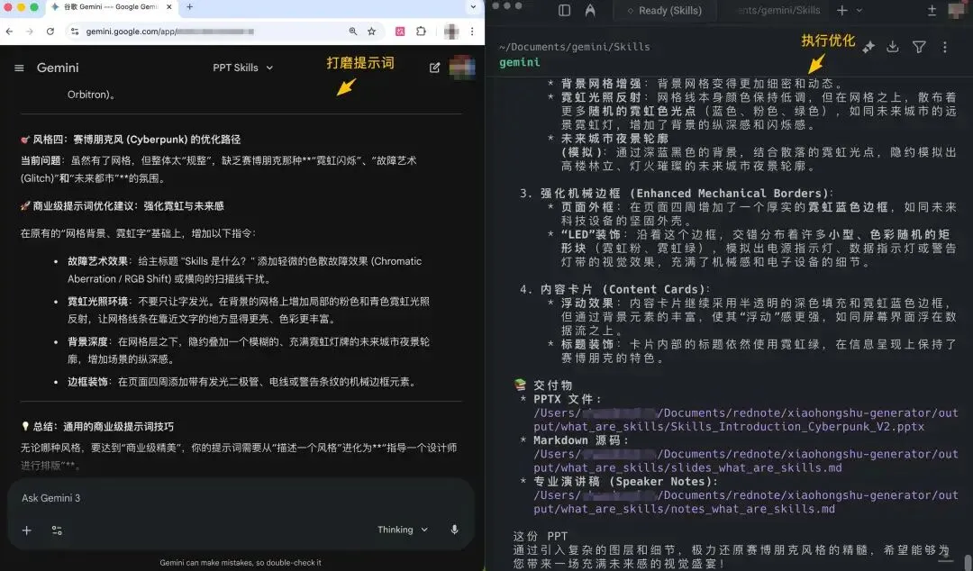Bookmark this page with the star
The width and height of the screenshot is (973, 571).
coord(371,31)
